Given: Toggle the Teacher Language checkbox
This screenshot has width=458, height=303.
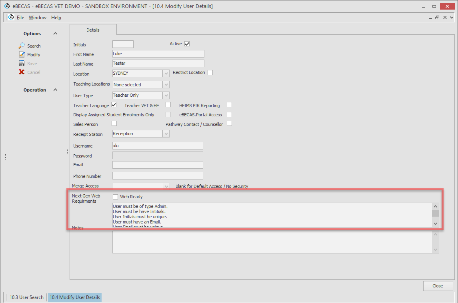Looking at the screenshot, I should (114, 105).
